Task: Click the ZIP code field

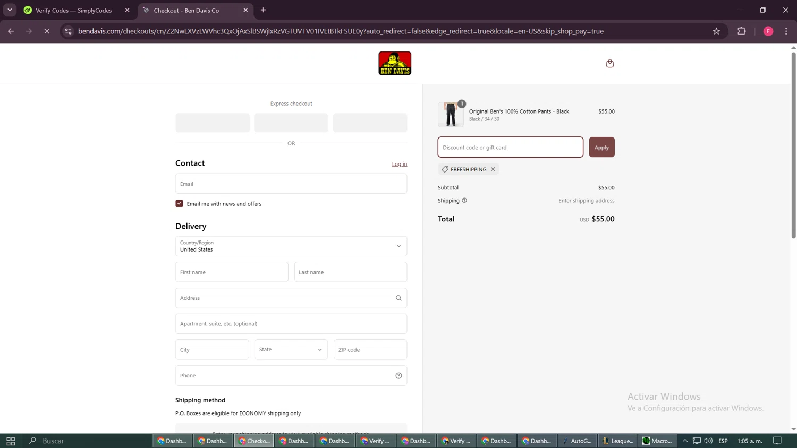Action: pos(370,350)
